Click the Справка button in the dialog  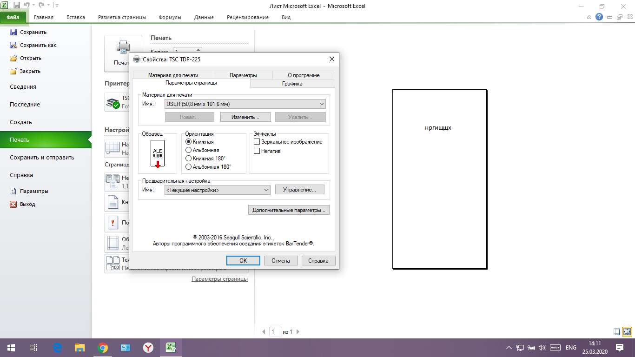coord(318,261)
